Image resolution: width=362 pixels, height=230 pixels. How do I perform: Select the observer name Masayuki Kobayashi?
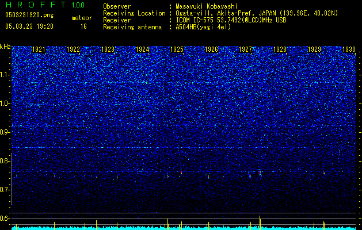click(207, 6)
